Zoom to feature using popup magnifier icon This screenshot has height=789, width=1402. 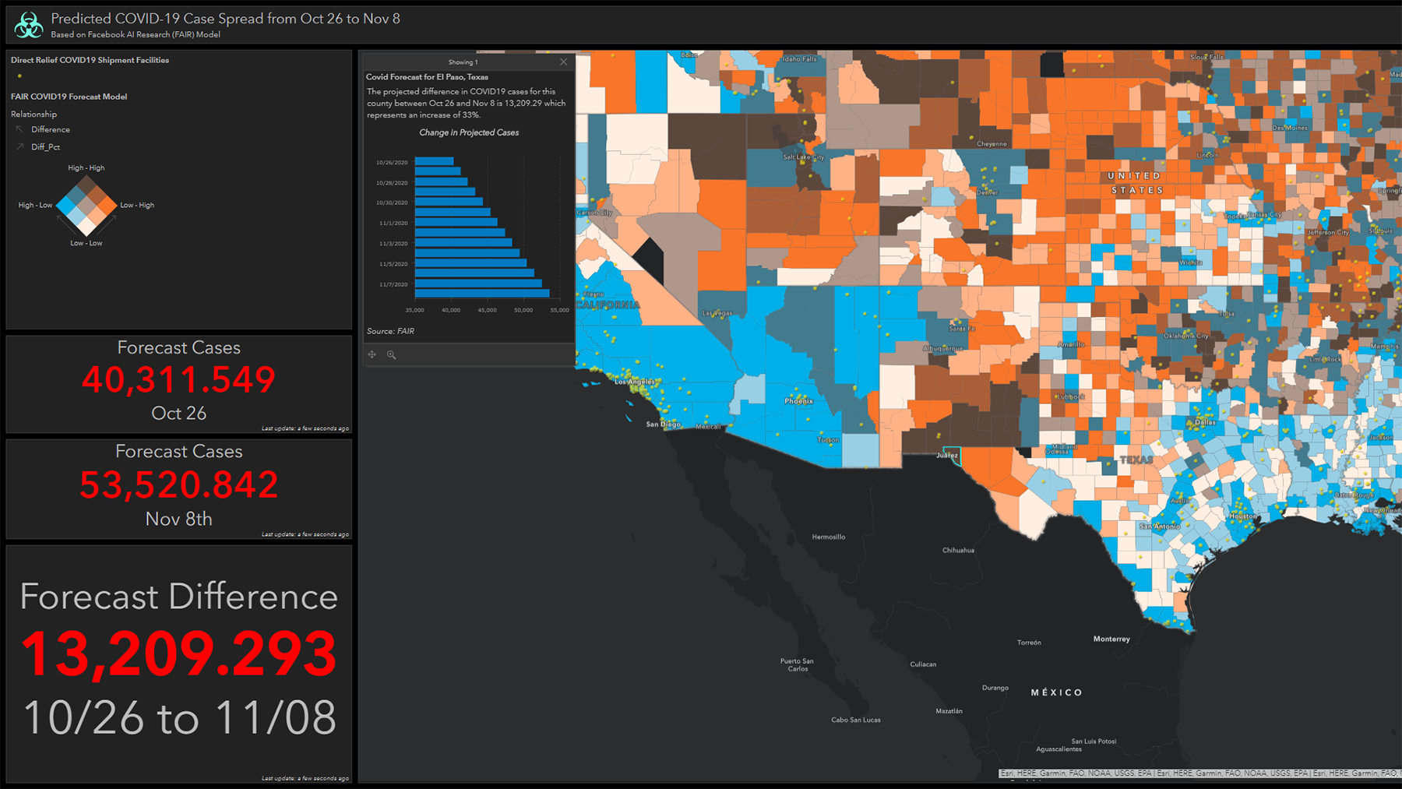point(392,354)
